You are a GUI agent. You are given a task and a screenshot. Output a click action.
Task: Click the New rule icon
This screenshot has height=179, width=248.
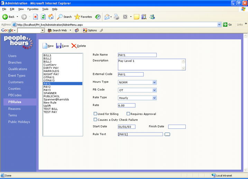click(x=45, y=46)
